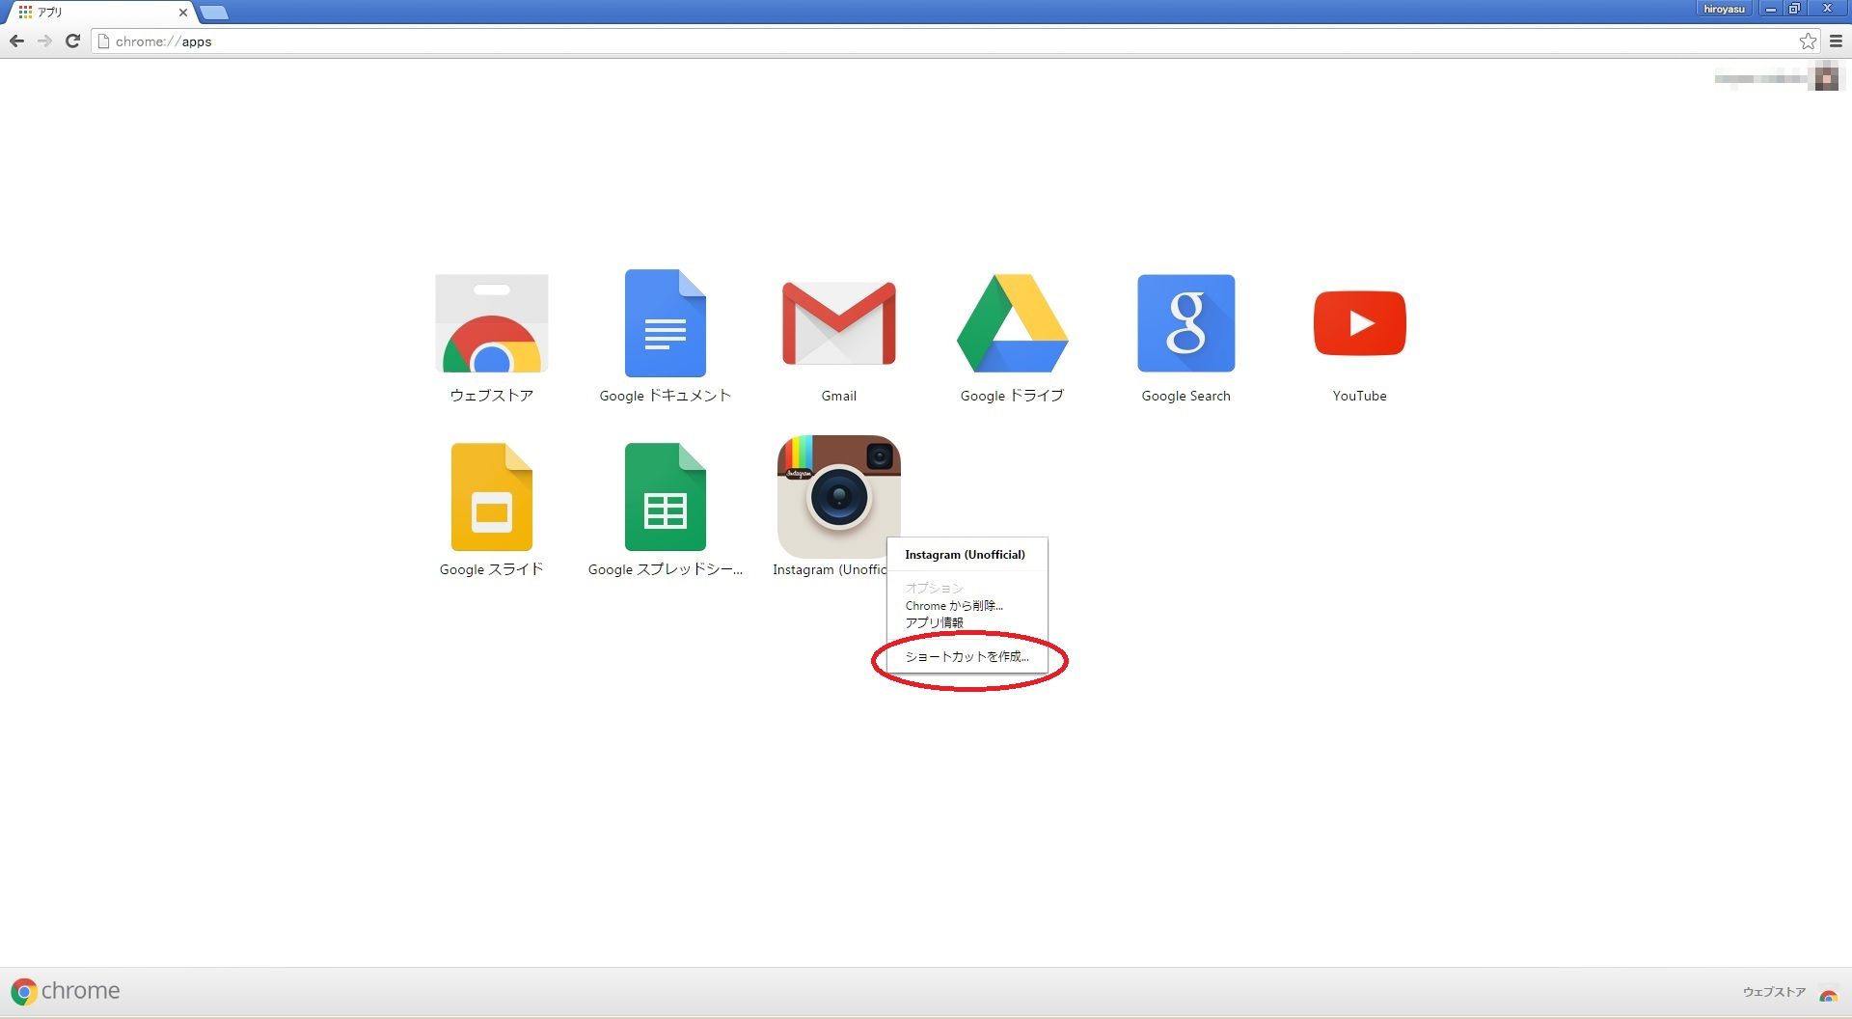Open the Chrome hamburger menu

(1836, 41)
